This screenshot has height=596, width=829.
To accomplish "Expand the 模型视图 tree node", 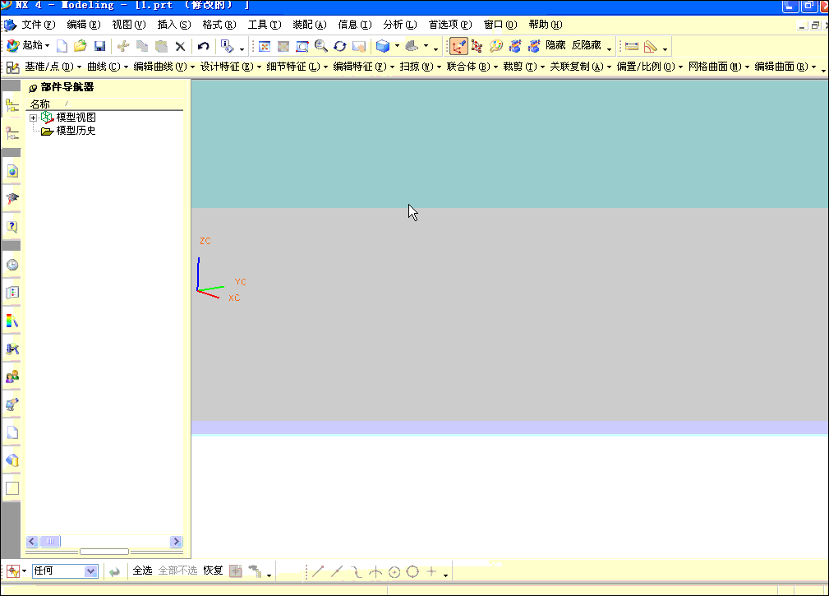I will pyautogui.click(x=34, y=118).
